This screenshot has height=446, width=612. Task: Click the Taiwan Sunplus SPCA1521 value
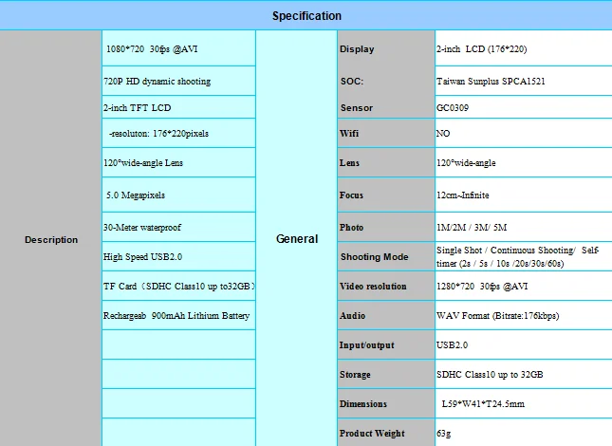pyautogui.click(x=491, y=82)
